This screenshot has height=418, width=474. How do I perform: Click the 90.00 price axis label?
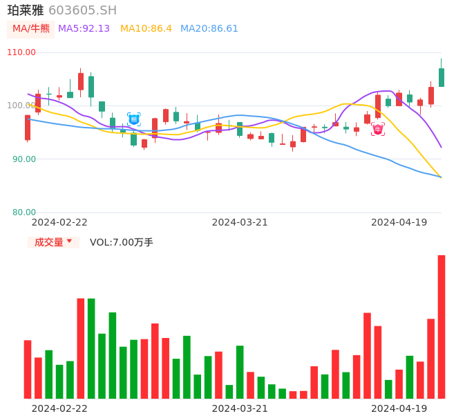[x=24, y=159]
